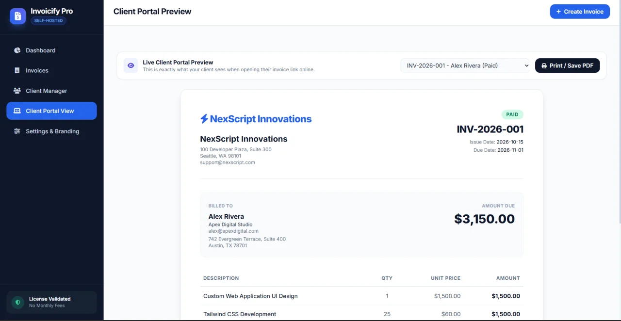
Task: Click 742 Evergreen Terrace address line
Action: 247,239
